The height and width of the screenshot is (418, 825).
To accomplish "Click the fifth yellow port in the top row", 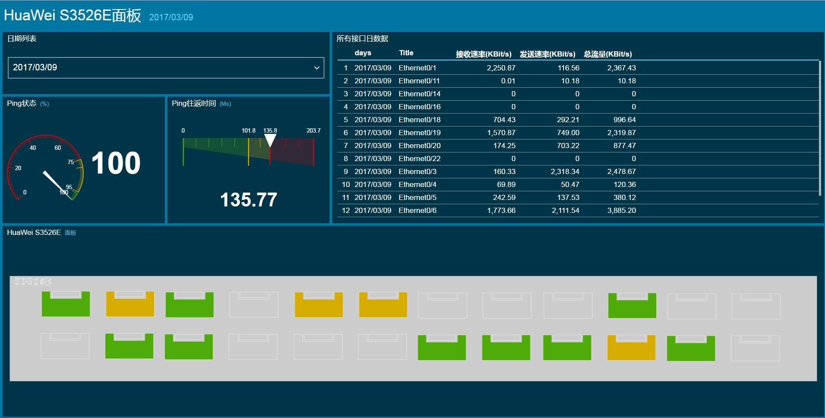I will click(318, 304).
